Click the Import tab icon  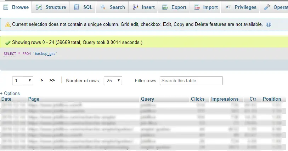click(x=197, y=7)
